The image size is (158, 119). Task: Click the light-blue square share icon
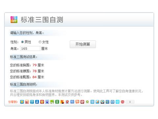(x=118, y=102)
